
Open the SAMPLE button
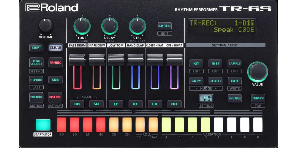[x=235, y=64]
